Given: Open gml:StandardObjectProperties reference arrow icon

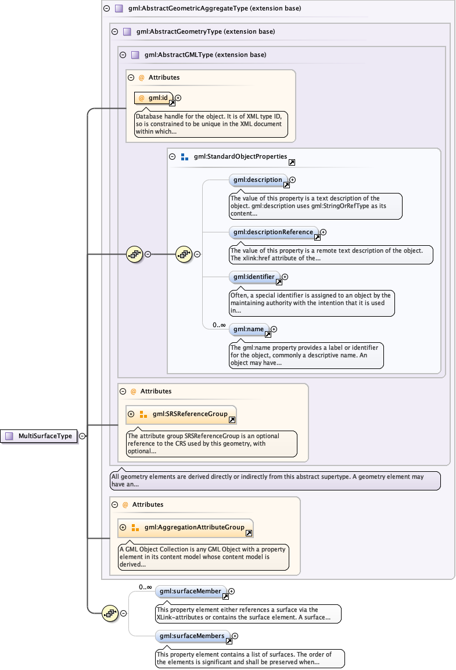Looking at the screenshot, I should (292, 163).
